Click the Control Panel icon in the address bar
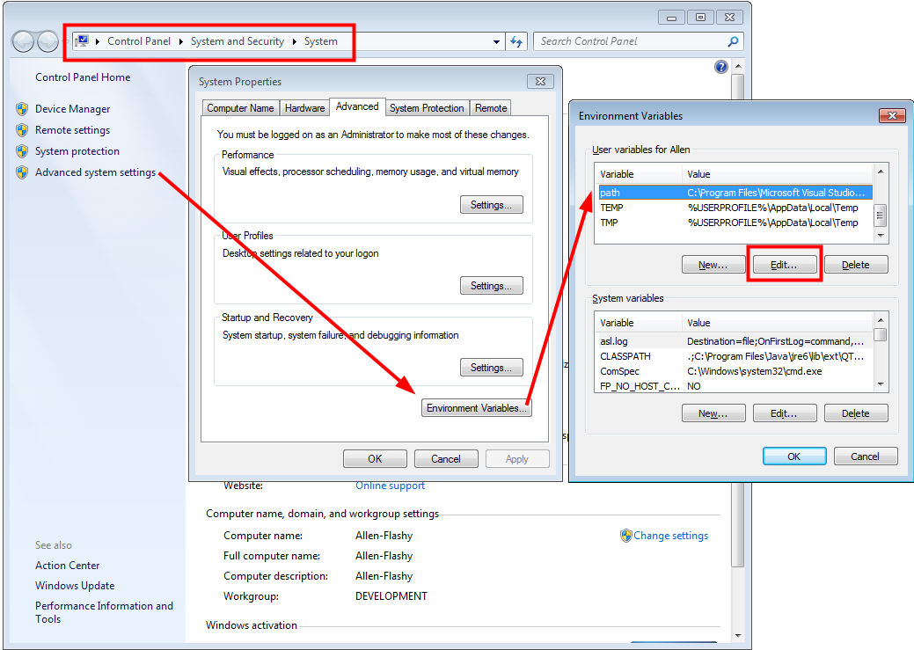 [83, 40]
